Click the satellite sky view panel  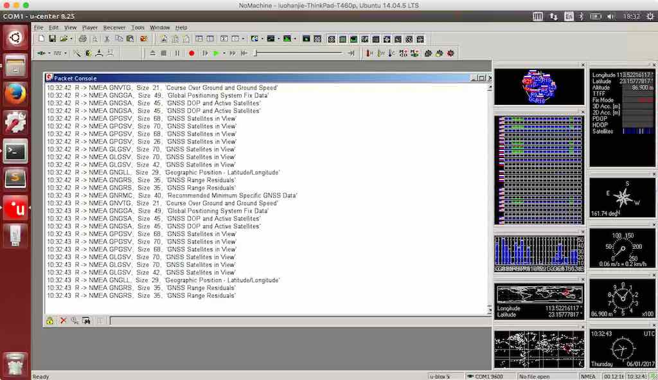coord(539,87)
